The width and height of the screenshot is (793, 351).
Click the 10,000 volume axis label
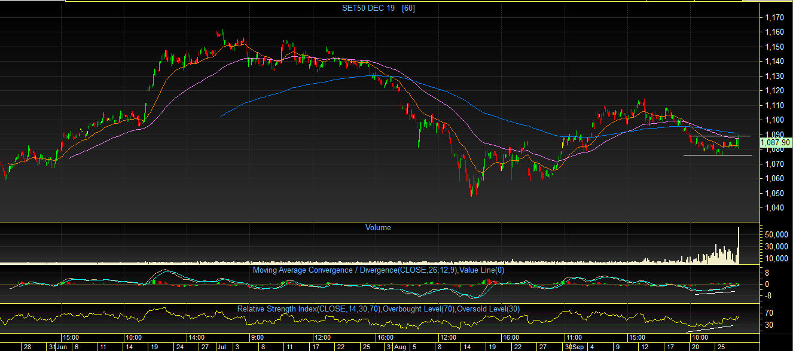tap(776, 259)
